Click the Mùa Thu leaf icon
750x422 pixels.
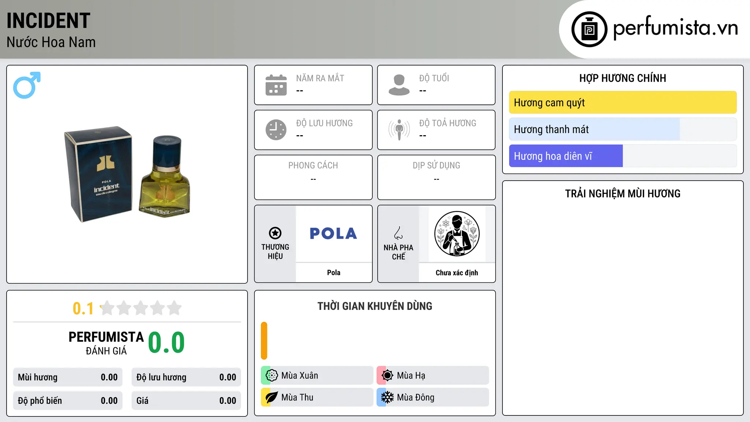pos(272,397)
